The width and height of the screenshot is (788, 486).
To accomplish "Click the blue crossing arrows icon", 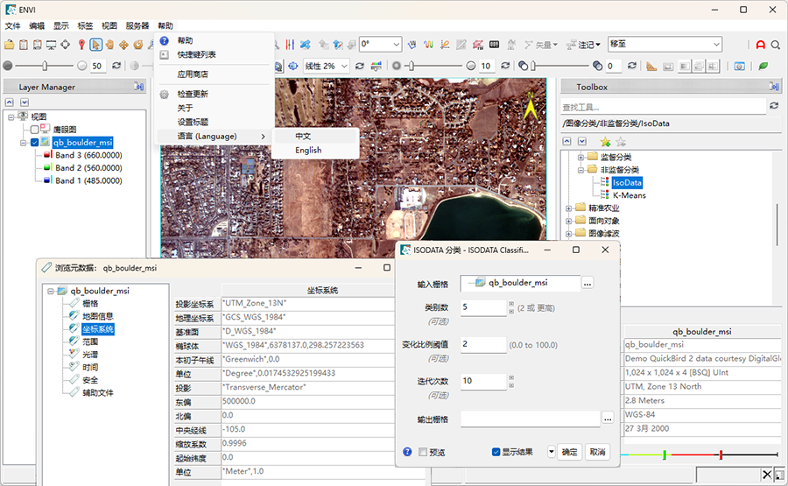I will (305, 45).
